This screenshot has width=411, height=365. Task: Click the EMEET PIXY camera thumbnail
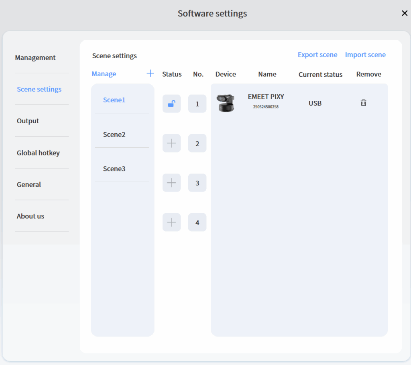[x=225, y=103]
